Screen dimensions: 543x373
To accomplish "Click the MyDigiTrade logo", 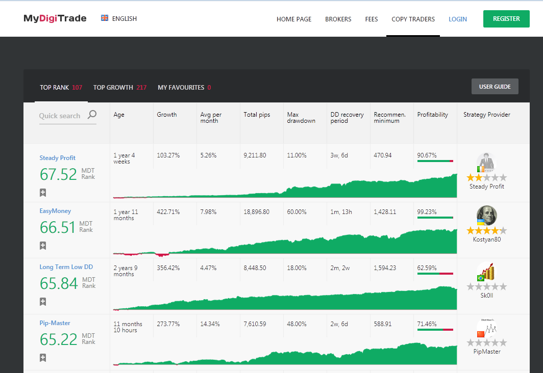I will coord(55,18).
